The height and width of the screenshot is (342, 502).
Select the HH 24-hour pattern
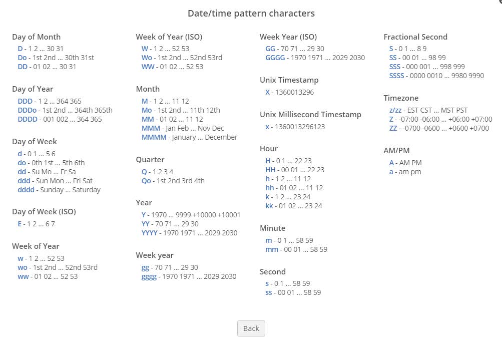pos(270,169)
